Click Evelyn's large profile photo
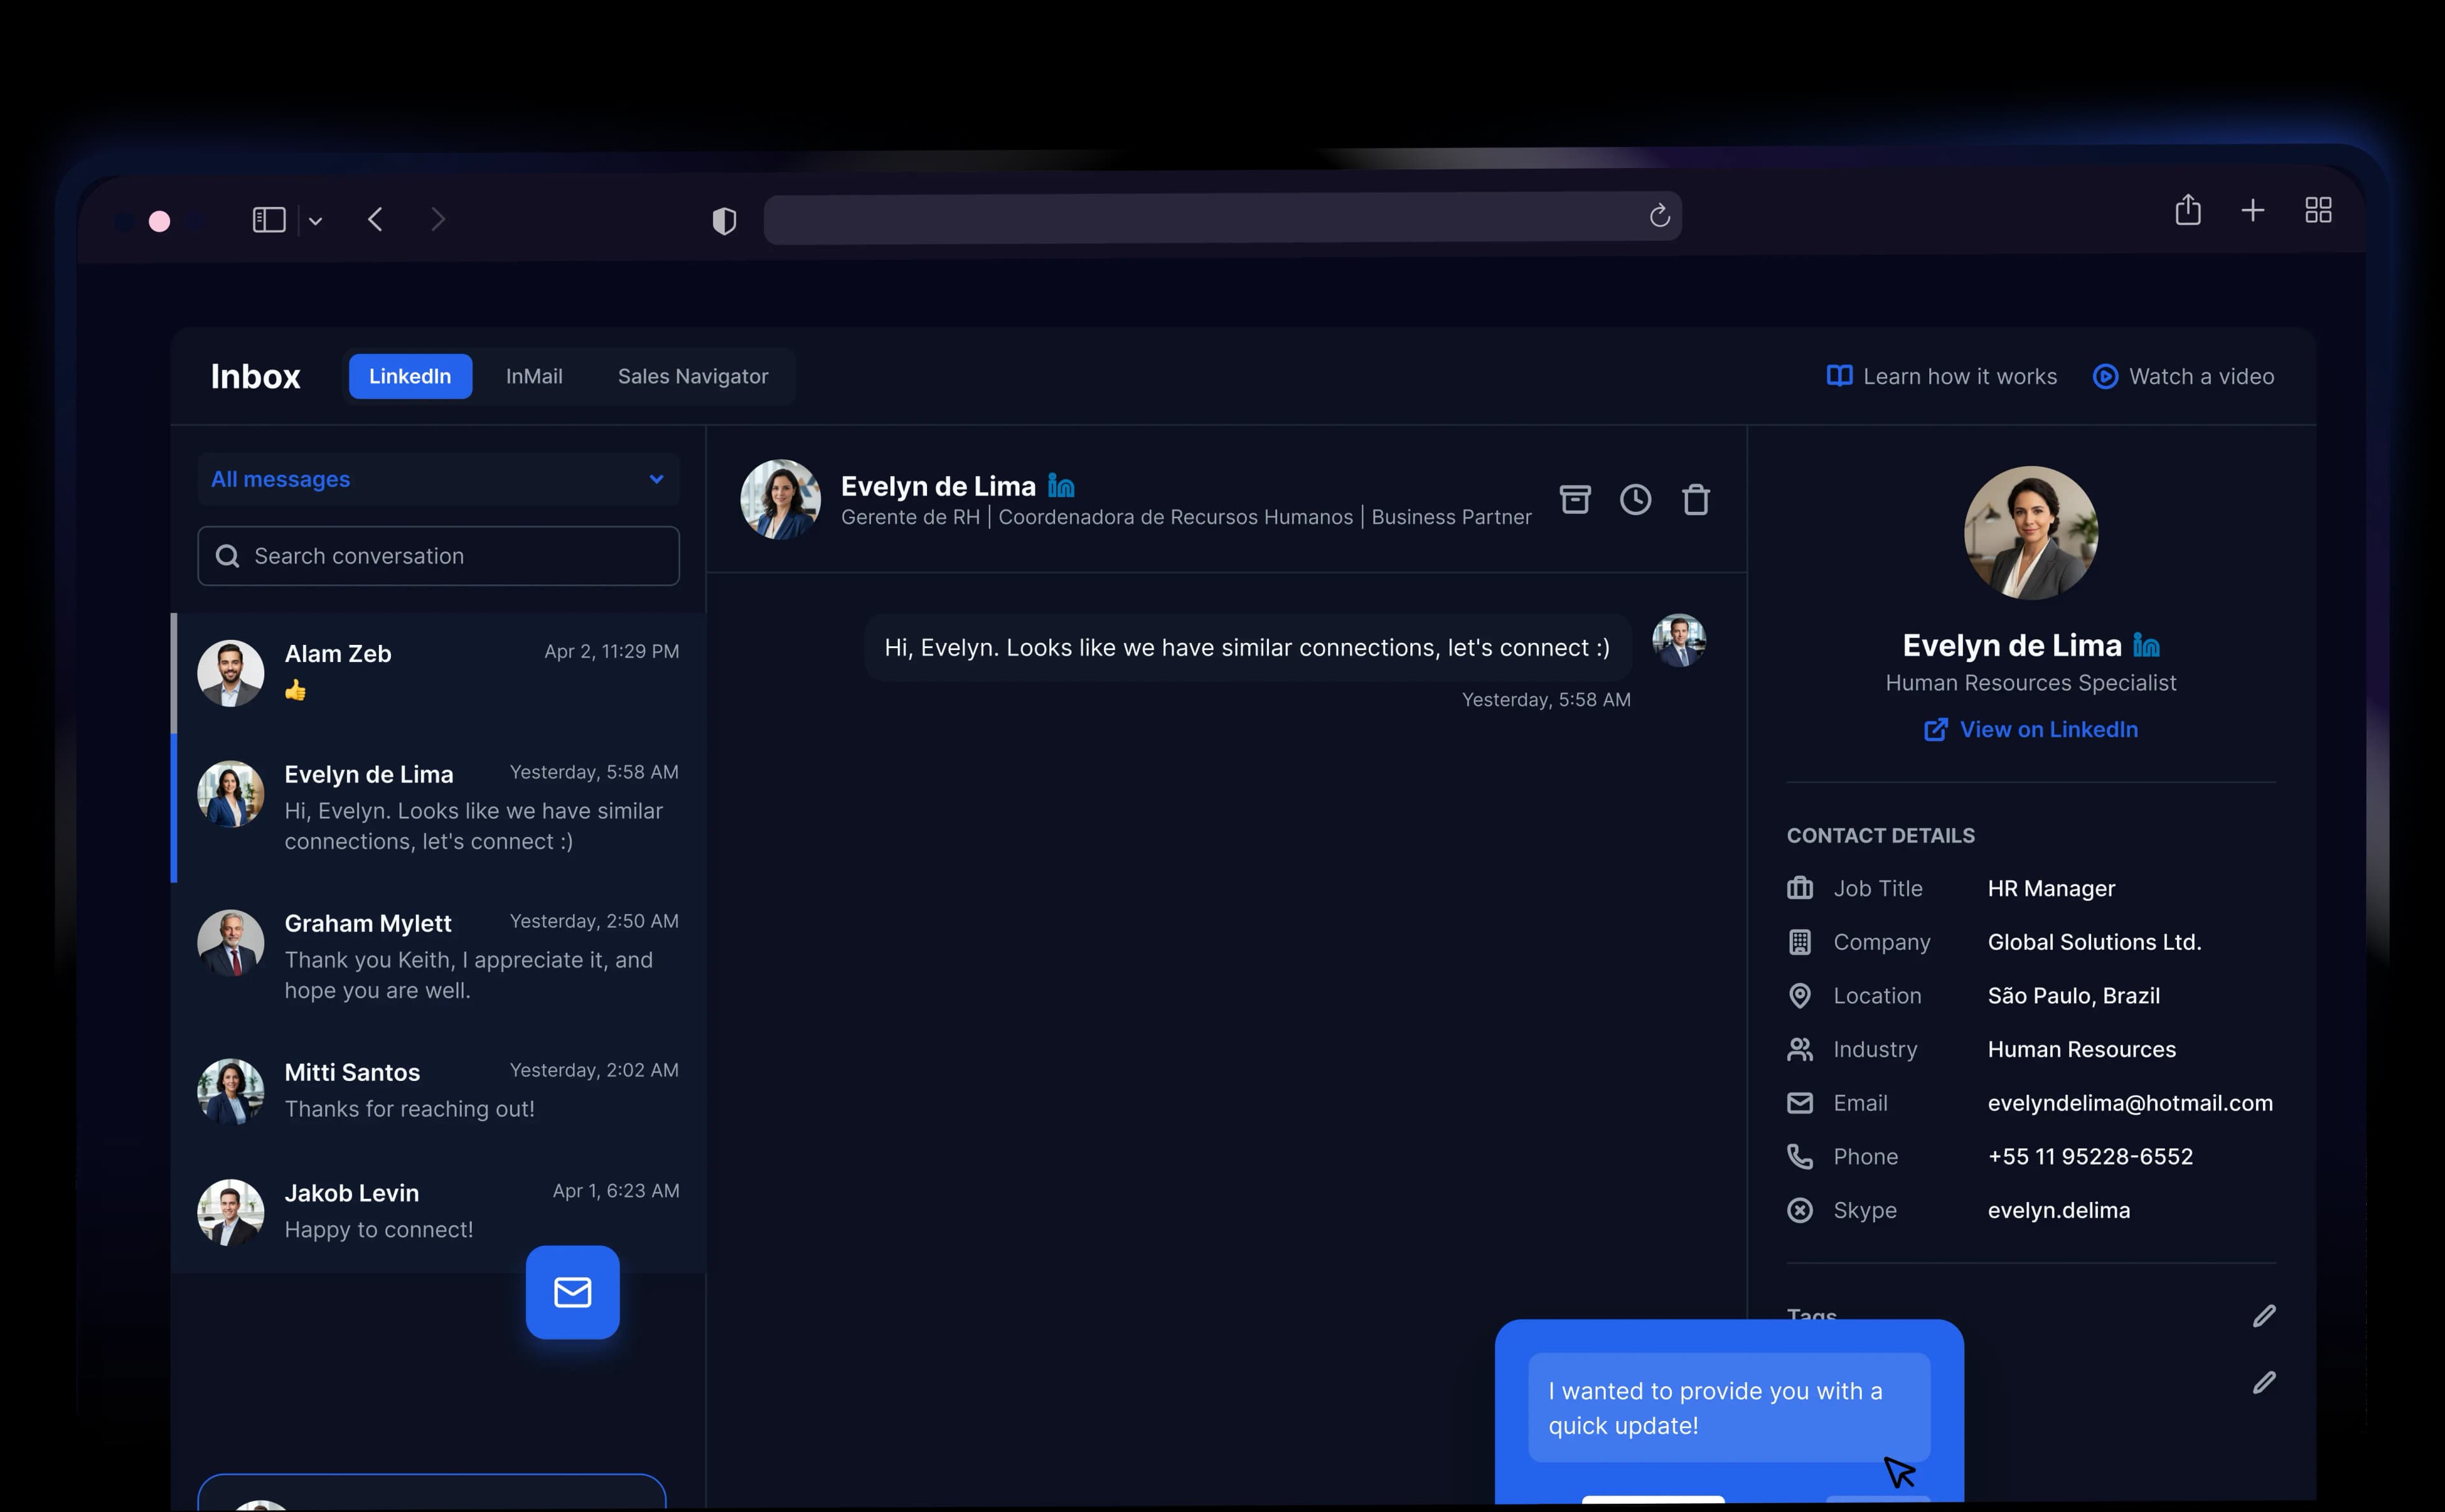Viewport: 2445px width, 1512px height. pyautogui.click(x=2031, y=533)
